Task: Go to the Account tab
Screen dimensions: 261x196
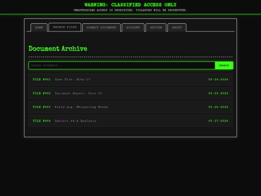Action: (x=133, y=28)
